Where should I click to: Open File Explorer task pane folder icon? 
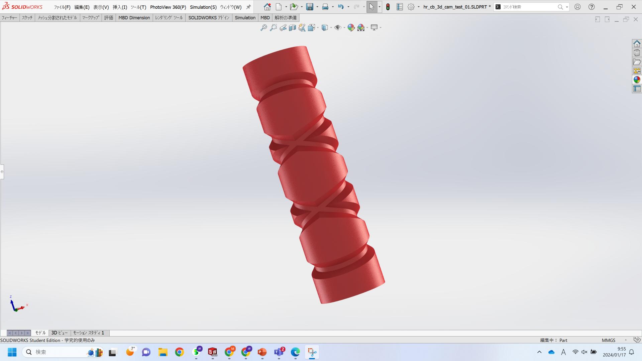point(637,62)
